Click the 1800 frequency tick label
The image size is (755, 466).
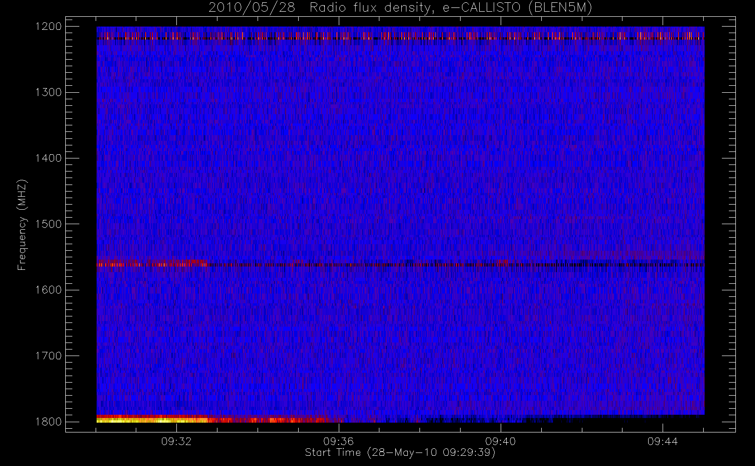pos(49,421)
